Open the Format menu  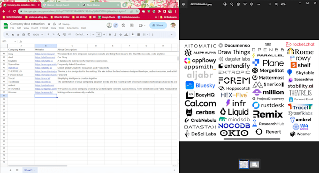pos(44,28)
